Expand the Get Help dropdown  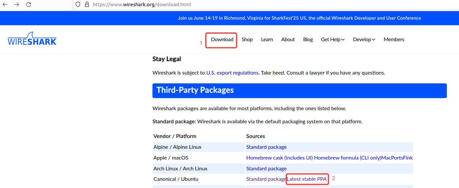[333, 40]
